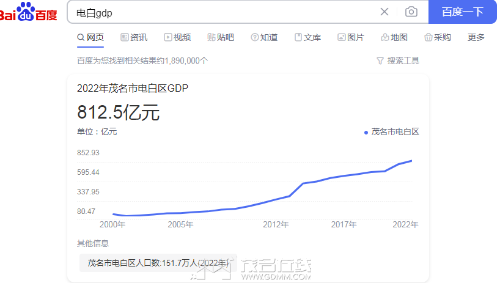Open the 知道 Q&A tab
The height and width of the screenshot is (283, 500).
[x=264, y=38]
